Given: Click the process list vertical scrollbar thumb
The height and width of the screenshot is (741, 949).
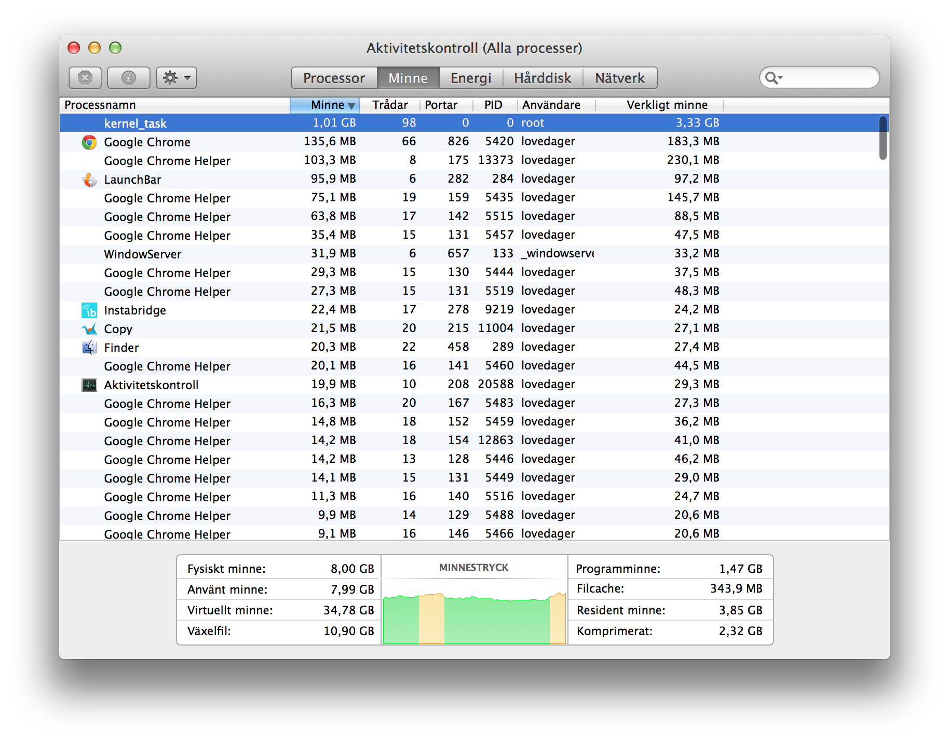Looking at the screenshot, I should click(x=883, y=138).
